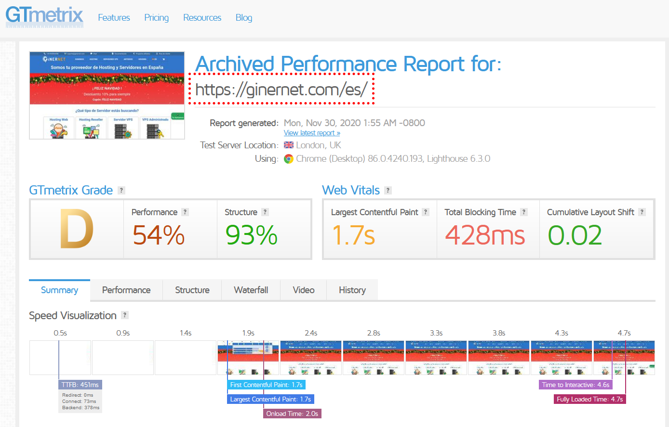Click the 3.3s filmstrip frame

point(436,358)
